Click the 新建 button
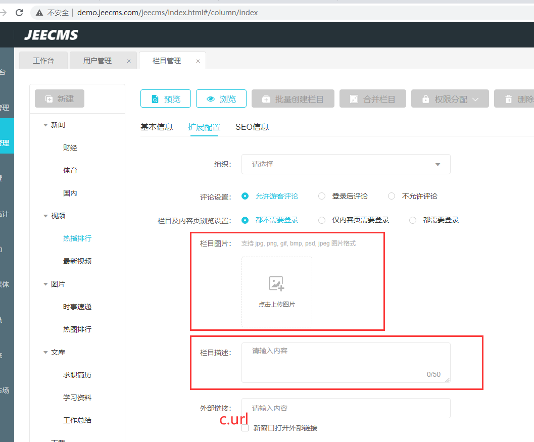The image size is (534, 442). pyautogui.click(x=60, y=99)
